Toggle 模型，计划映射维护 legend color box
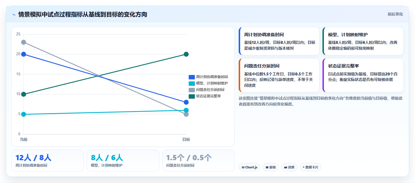The height and width of the screenshot is (183, 415). (192, 83)
